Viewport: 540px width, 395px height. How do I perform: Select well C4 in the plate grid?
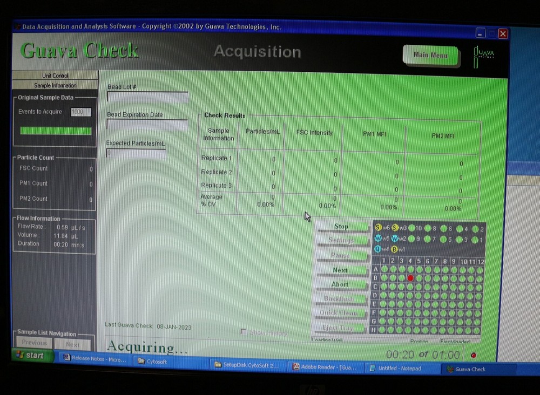click(x=410, y=287)
